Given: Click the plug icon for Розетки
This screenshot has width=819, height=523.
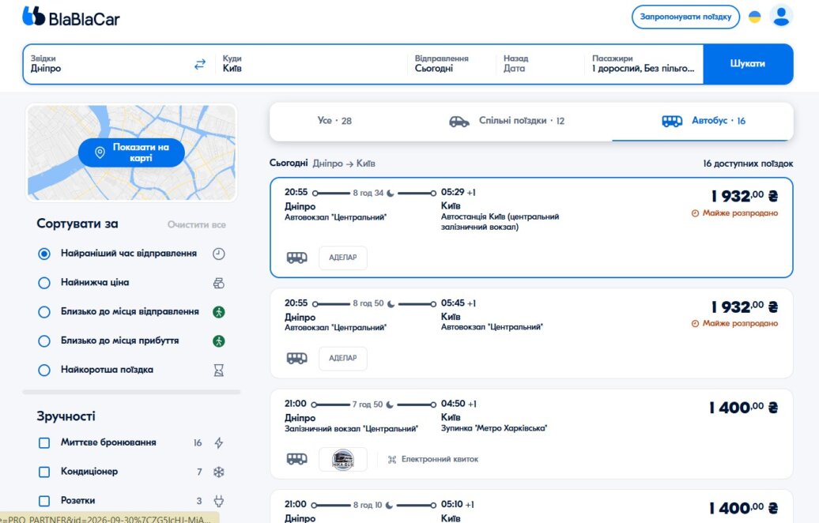Looking at the screenshot, I should coord(219,501).
